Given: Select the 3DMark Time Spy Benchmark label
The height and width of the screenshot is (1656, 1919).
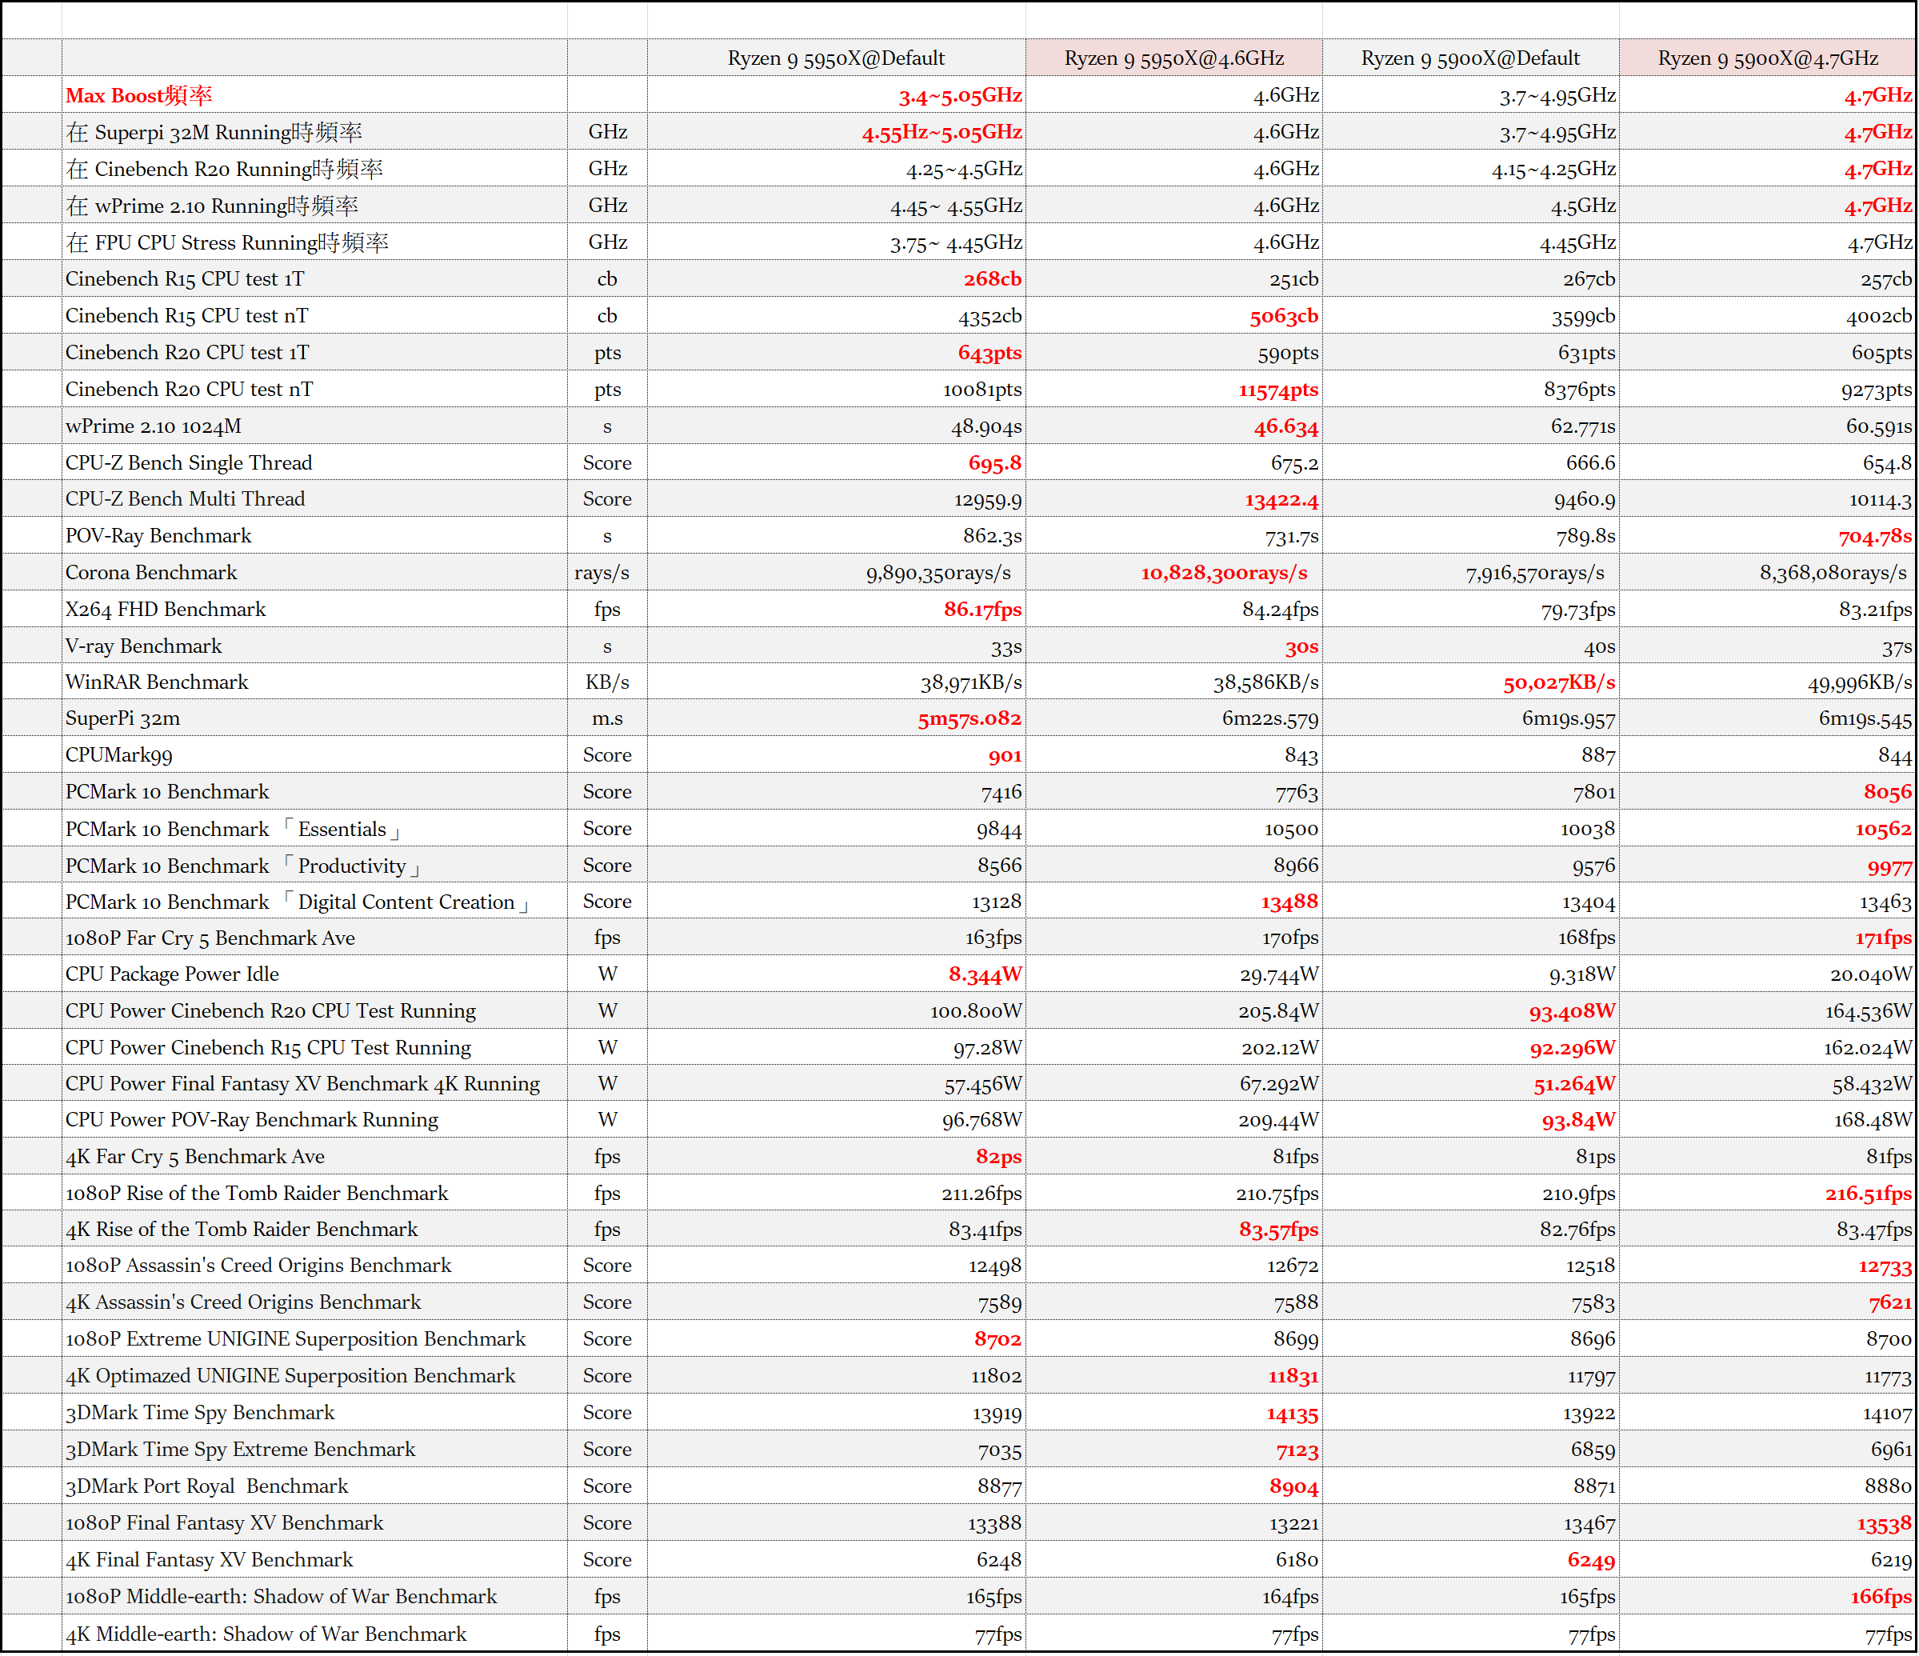Looking at the screenshot, I should tap(199, 1414).
